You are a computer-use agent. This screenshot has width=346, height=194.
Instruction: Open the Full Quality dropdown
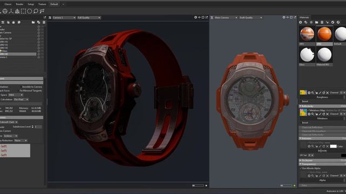click(89, 18)
